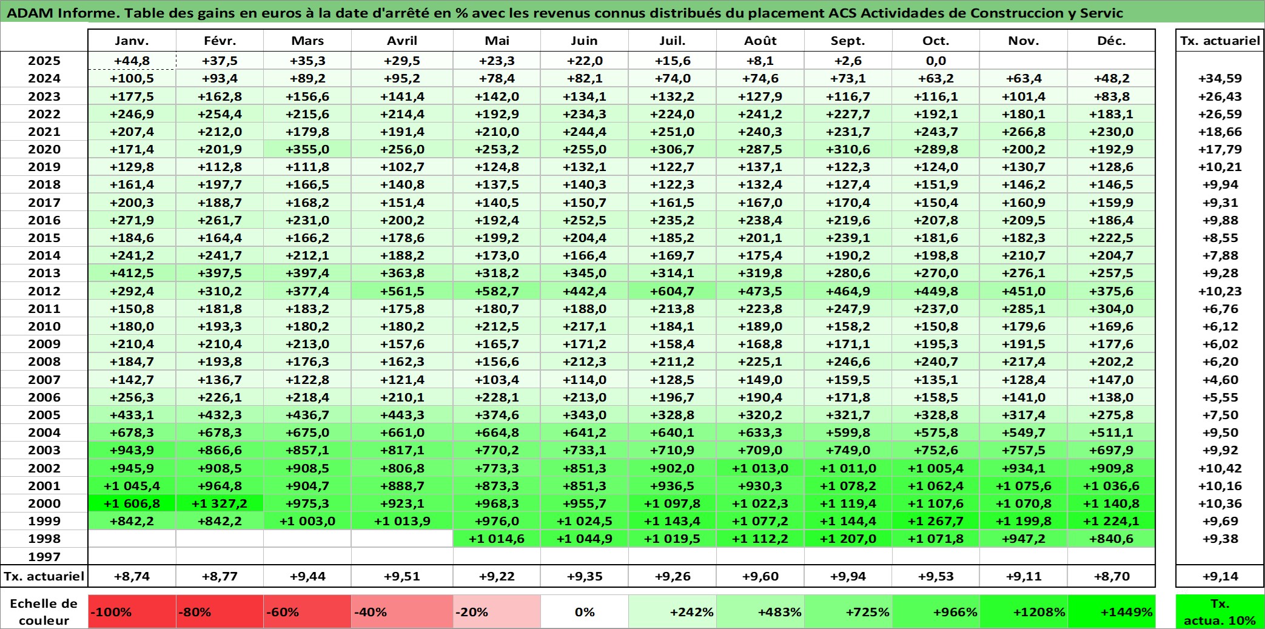Select the +678,3 cell for January 2004

[x=132, y=432]
